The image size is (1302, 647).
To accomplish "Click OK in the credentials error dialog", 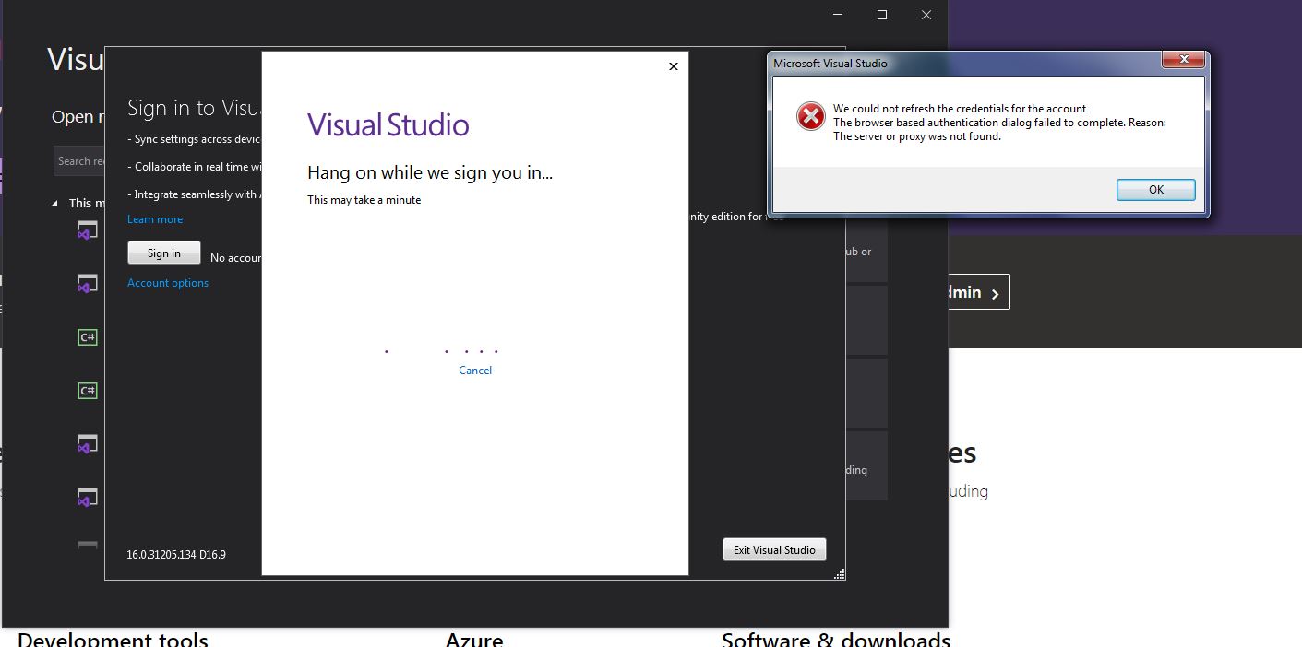I will pos(1155,190).
